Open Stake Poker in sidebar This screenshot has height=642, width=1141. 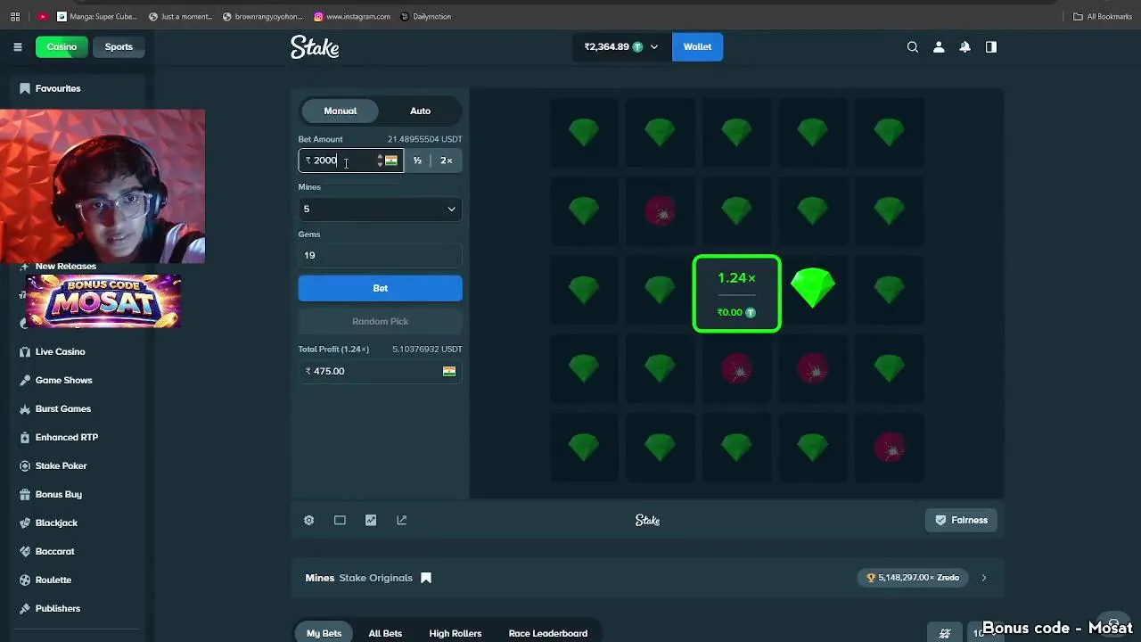pos(61,465)
